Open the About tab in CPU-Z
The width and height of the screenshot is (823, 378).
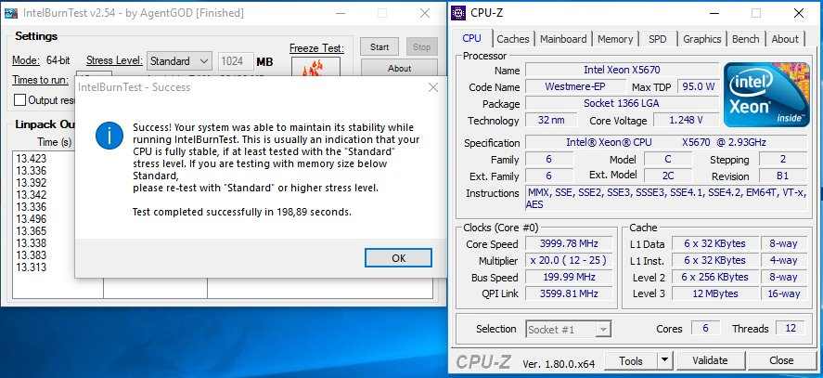785,39
